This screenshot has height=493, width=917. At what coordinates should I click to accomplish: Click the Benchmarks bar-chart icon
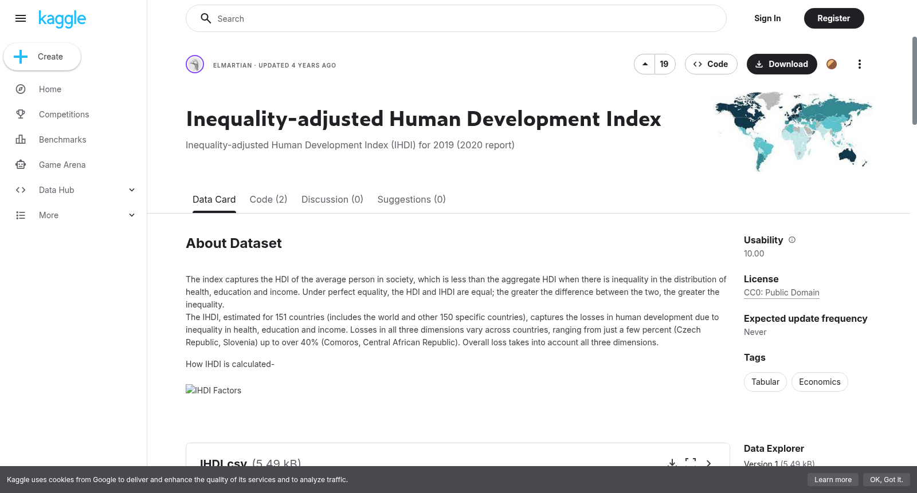(21, 140)
